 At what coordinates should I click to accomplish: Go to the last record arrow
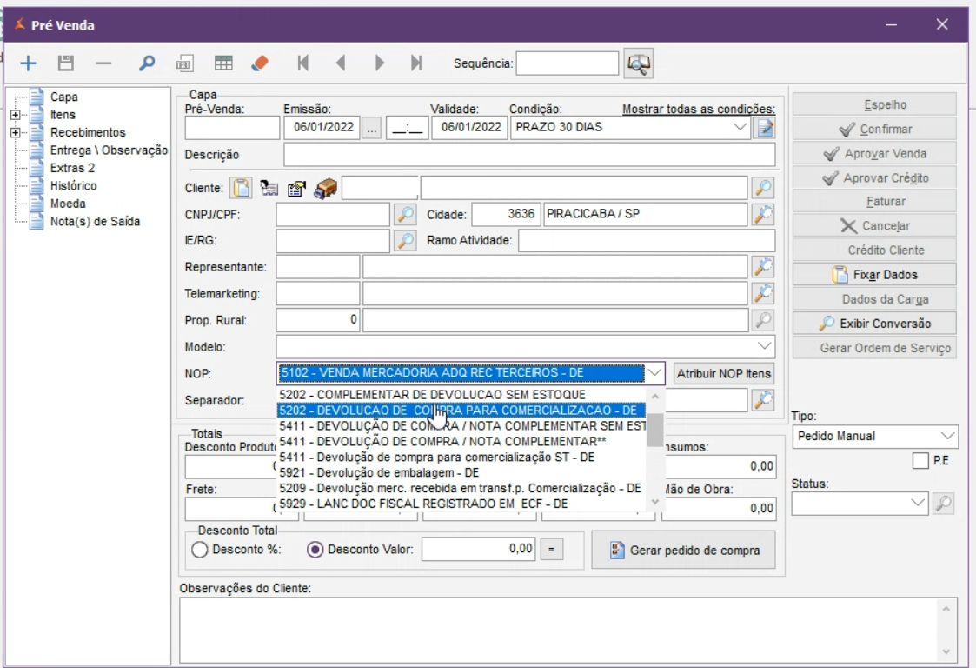point(416,63)
